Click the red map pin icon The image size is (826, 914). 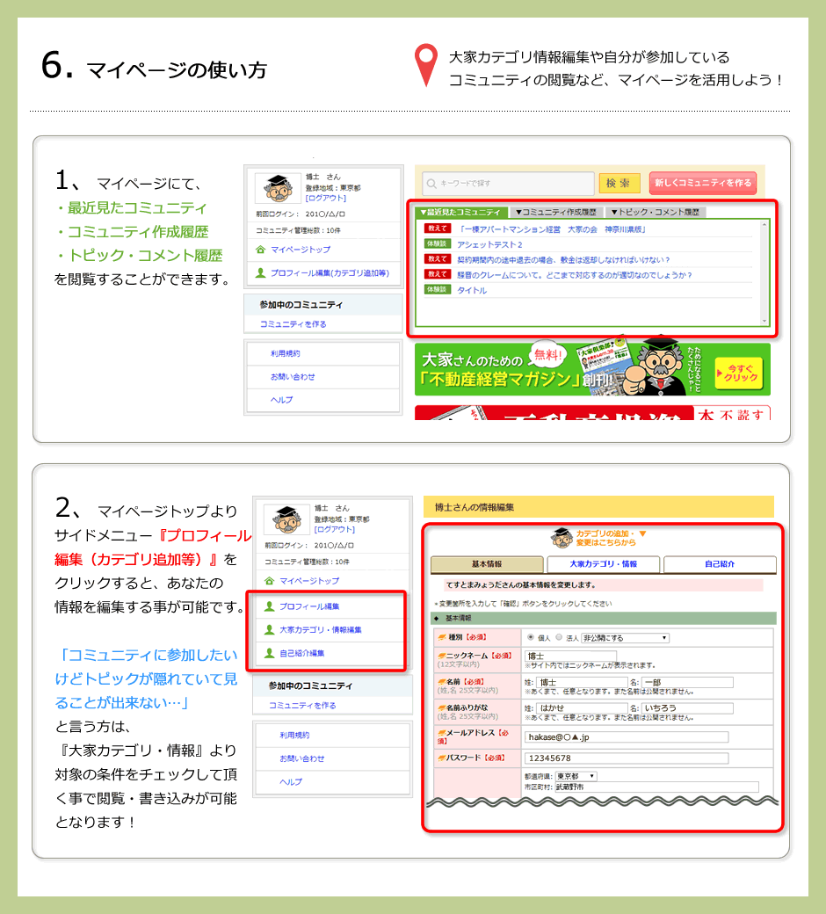pos(426,67)
